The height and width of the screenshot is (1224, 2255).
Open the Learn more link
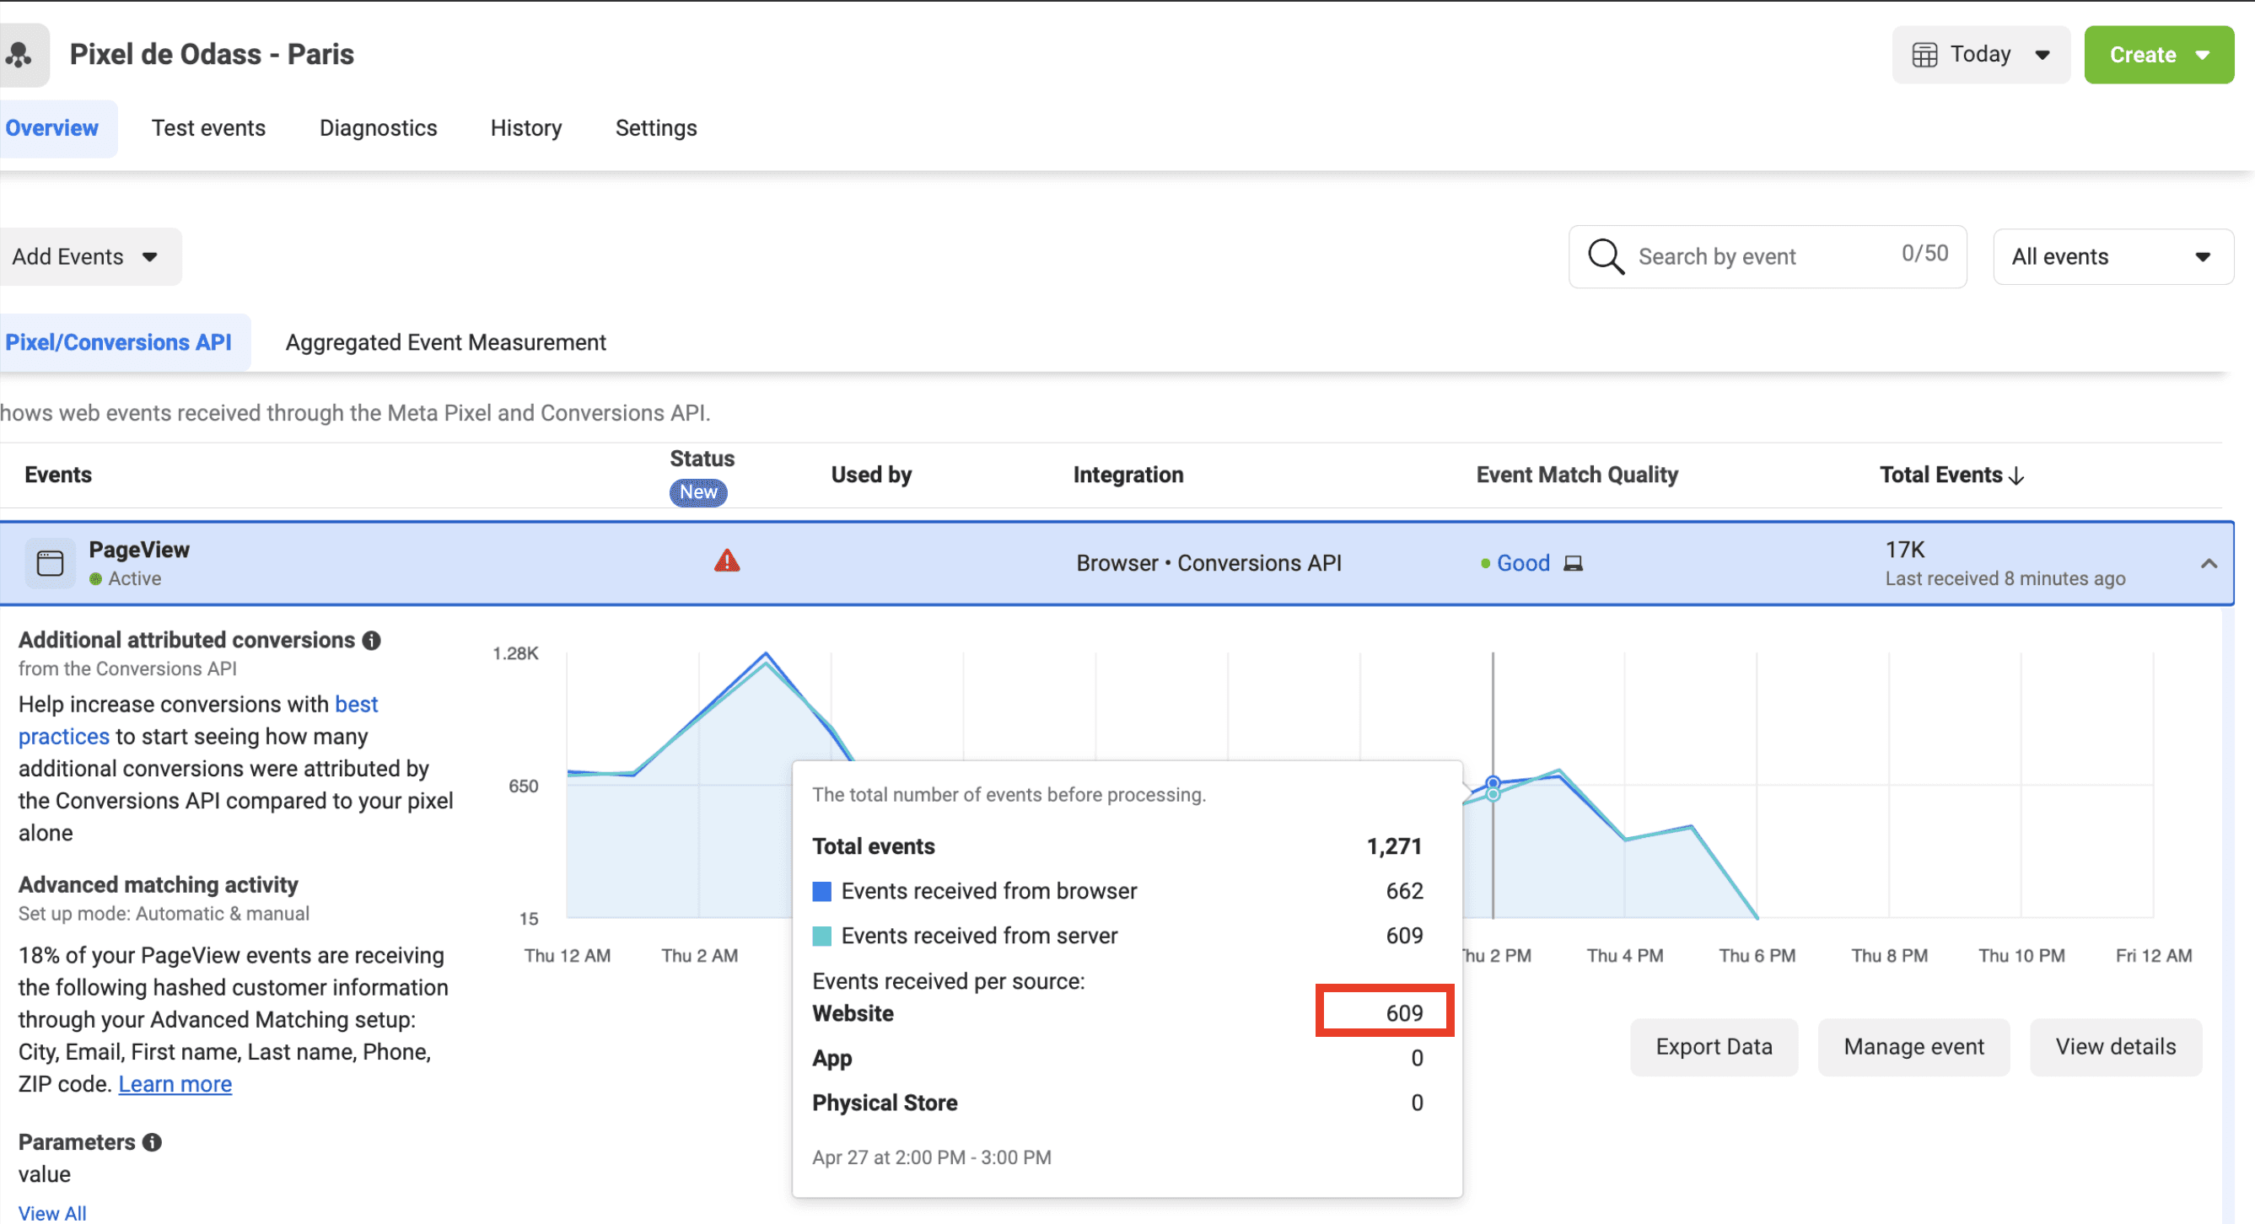coord(175,1085)
